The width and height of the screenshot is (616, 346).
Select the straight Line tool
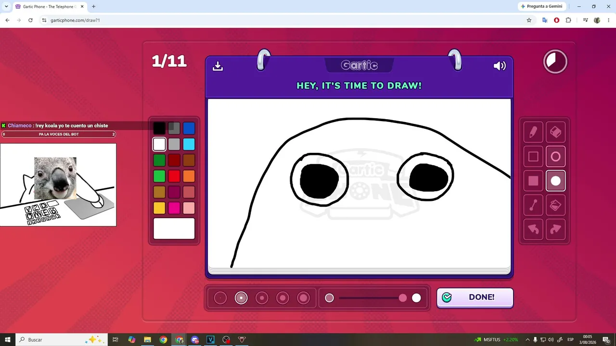533,205
